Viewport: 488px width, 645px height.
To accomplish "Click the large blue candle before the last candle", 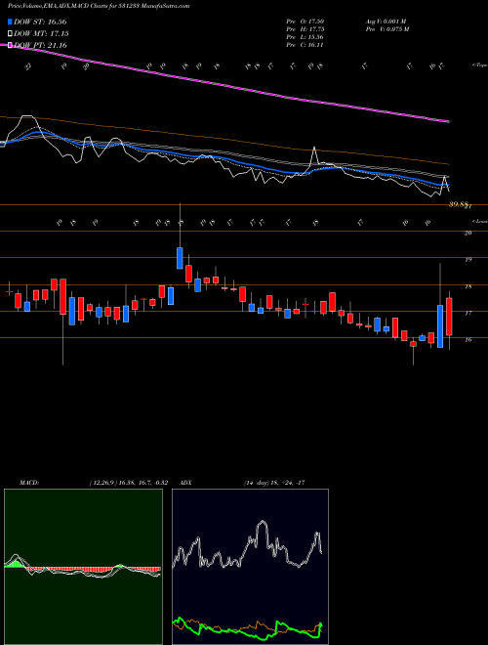I will 440,326.
